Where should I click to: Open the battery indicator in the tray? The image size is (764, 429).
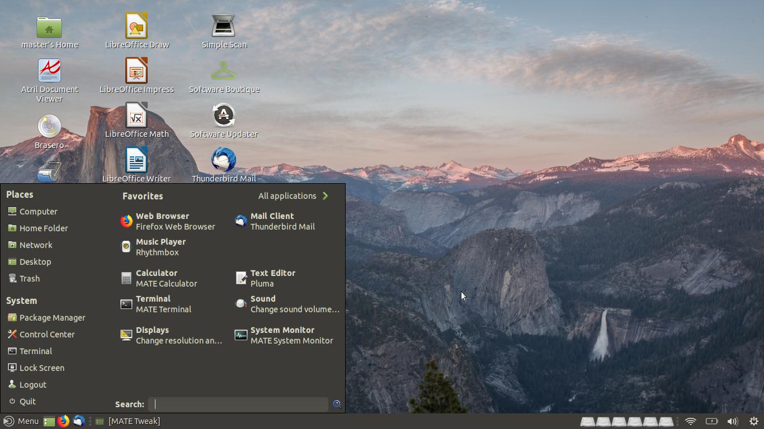(711, 421)
